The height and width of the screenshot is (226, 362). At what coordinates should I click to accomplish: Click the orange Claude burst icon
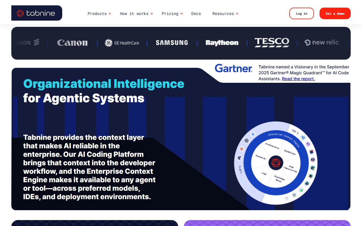click(x=242, y=149)
